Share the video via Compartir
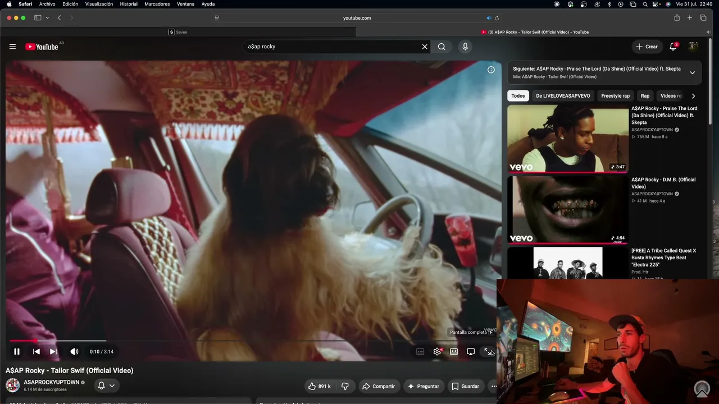The width and height of the screenshot is (719, 404). point(379,386)
